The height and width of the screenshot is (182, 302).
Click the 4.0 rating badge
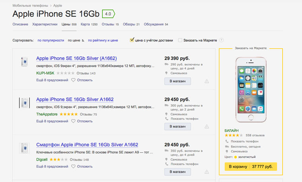108,14
